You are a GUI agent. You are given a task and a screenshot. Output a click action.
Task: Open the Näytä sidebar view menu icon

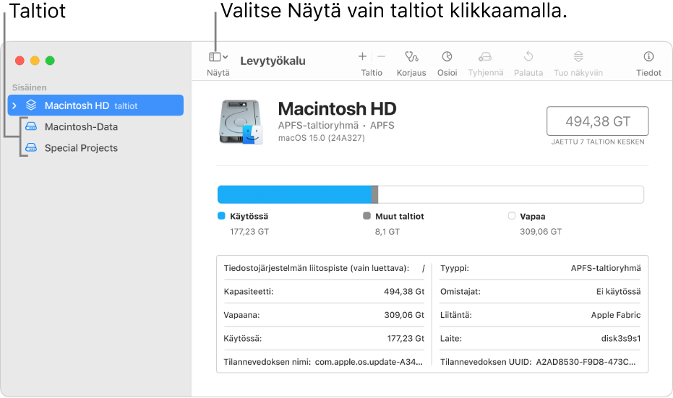215,56
